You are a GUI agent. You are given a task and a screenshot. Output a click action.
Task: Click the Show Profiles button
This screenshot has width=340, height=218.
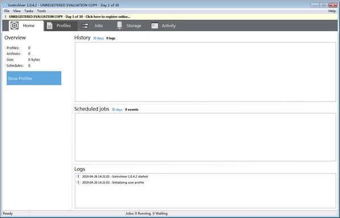34,78
